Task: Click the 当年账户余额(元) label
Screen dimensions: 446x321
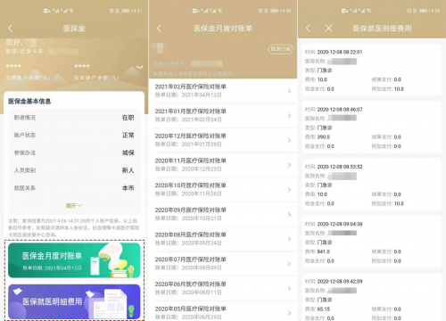Action: [29, 78]
